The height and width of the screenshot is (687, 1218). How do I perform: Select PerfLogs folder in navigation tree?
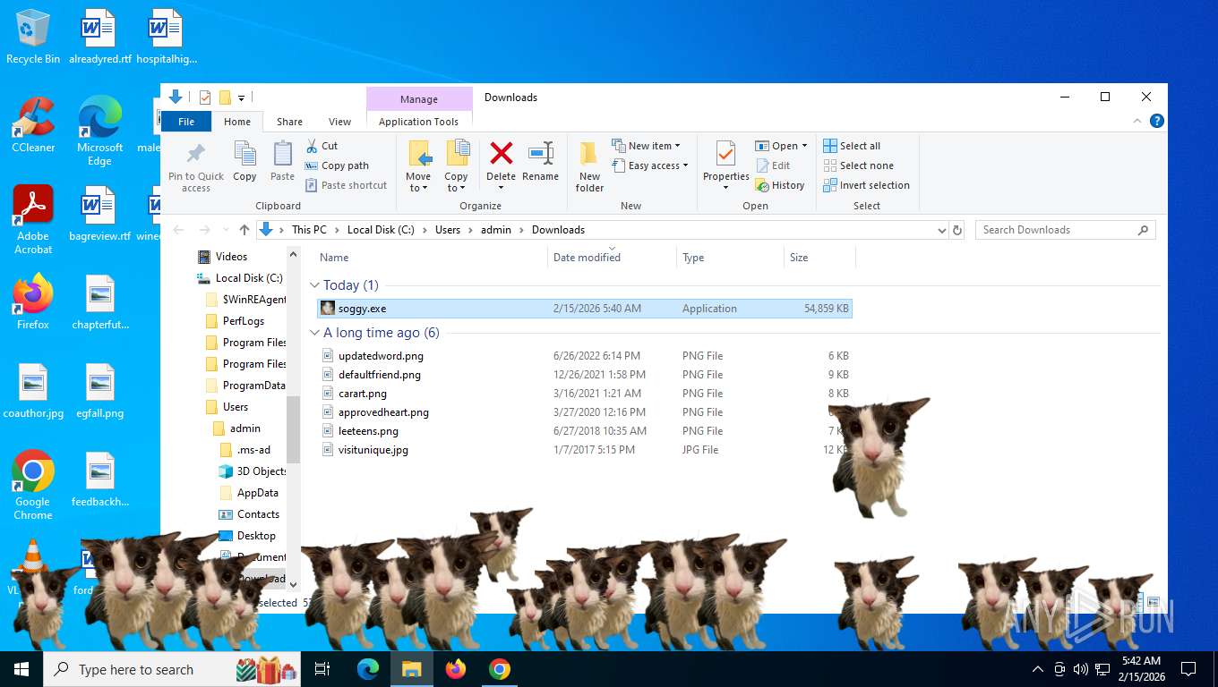click(244, 321)
